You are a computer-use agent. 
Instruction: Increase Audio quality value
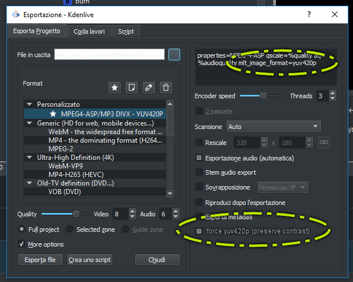click(x=176, y=211)
